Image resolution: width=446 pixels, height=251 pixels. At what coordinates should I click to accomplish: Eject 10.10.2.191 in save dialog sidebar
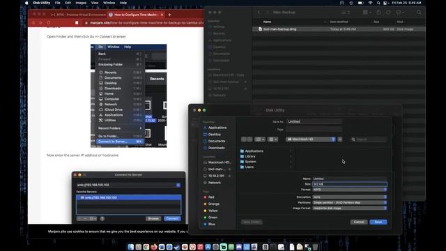[229, 176]
